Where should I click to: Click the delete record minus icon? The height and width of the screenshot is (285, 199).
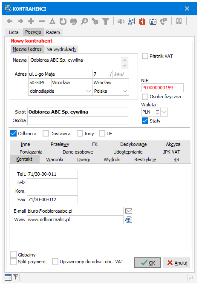pyautogui.click(x=42, y=21)
